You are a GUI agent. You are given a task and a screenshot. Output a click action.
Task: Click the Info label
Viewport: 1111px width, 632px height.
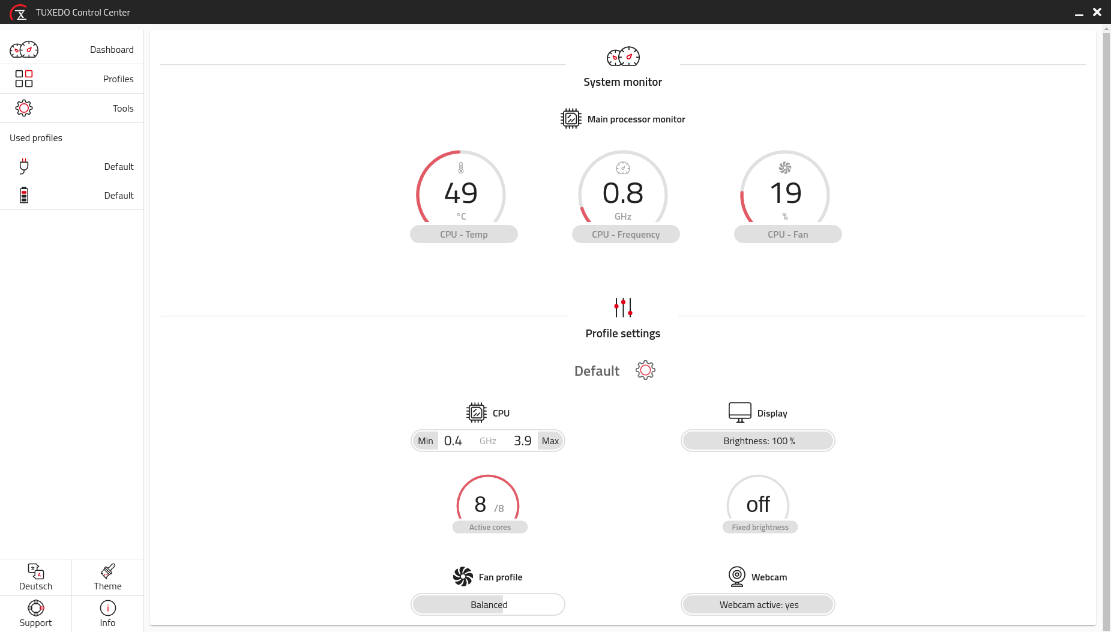point(108,623)
